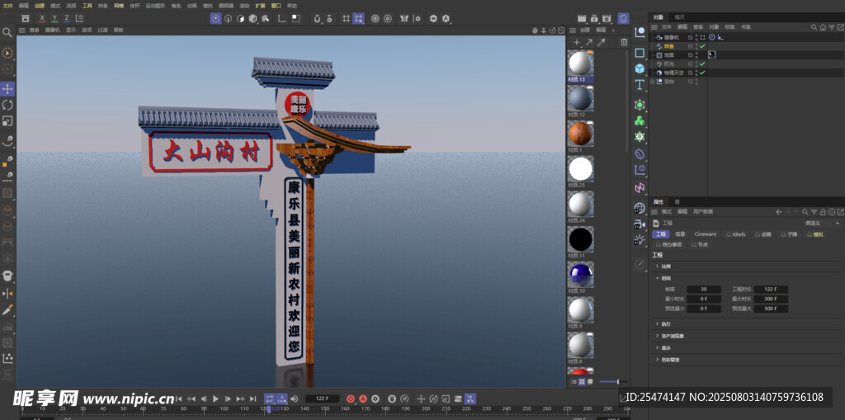Click the Text spline tool icon
The image size is (845, 420).
(x=640, y=85)
